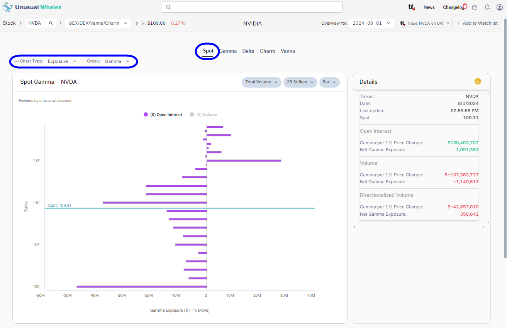Image resolution: width=507 pixels, height=328 pixels.
Task: Toggle the ($) Volume legend series
Action: pos(203,115)
